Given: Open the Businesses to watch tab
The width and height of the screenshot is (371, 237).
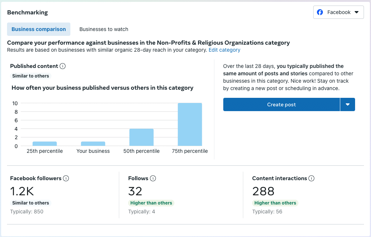Looking at the screenshot, I should pyautogui.click(x=104, y=29).
